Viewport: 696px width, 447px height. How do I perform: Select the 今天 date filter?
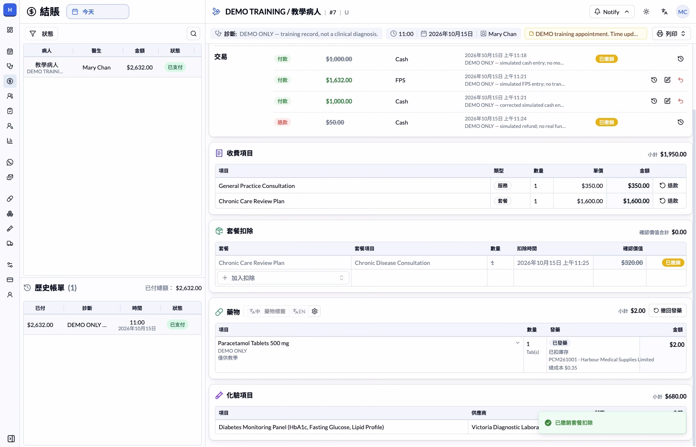[x=98, y=12]
